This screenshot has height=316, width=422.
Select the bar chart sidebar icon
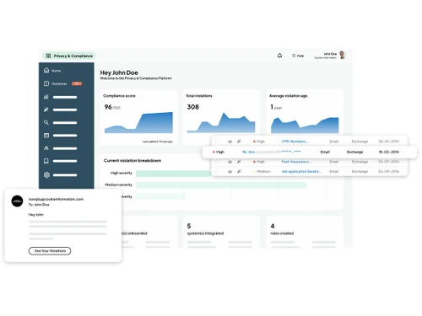click(x=46, y=97)
